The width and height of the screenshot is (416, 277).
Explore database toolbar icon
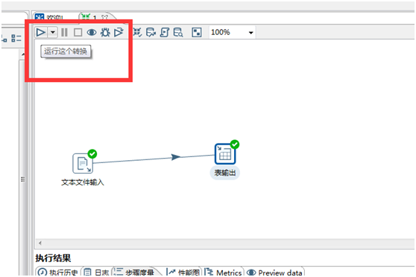click(178, 32)
